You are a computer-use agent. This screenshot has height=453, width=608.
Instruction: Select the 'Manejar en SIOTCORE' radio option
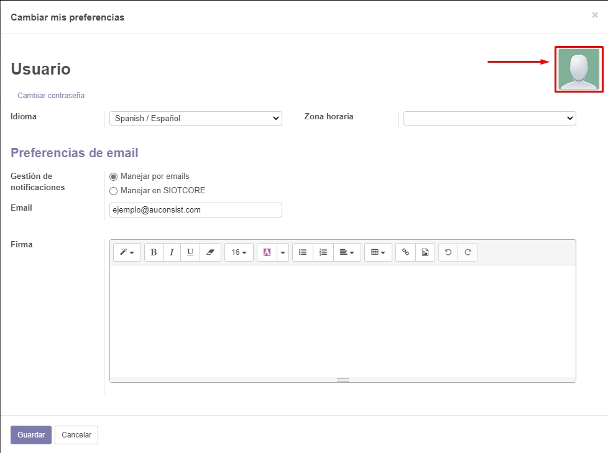[x=113, y=191]
